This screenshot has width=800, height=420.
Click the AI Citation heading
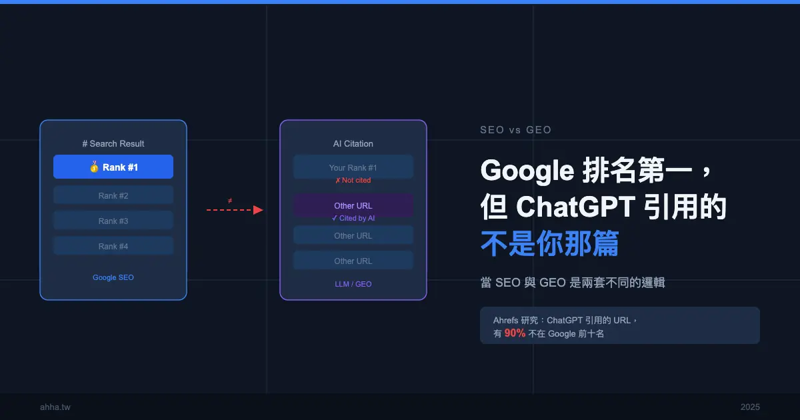pyautogui.click(x=353, y=143)
